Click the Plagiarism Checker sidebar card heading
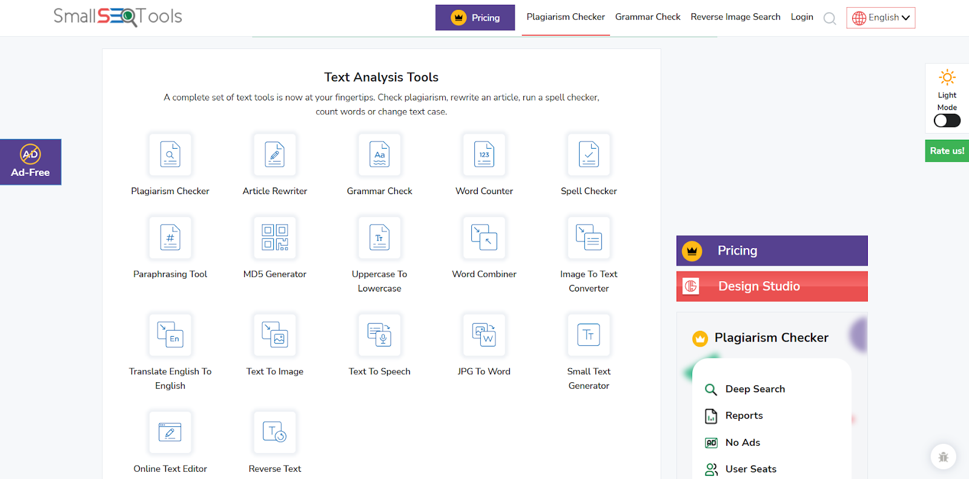The image size is (969, 479). click(772, 337)
